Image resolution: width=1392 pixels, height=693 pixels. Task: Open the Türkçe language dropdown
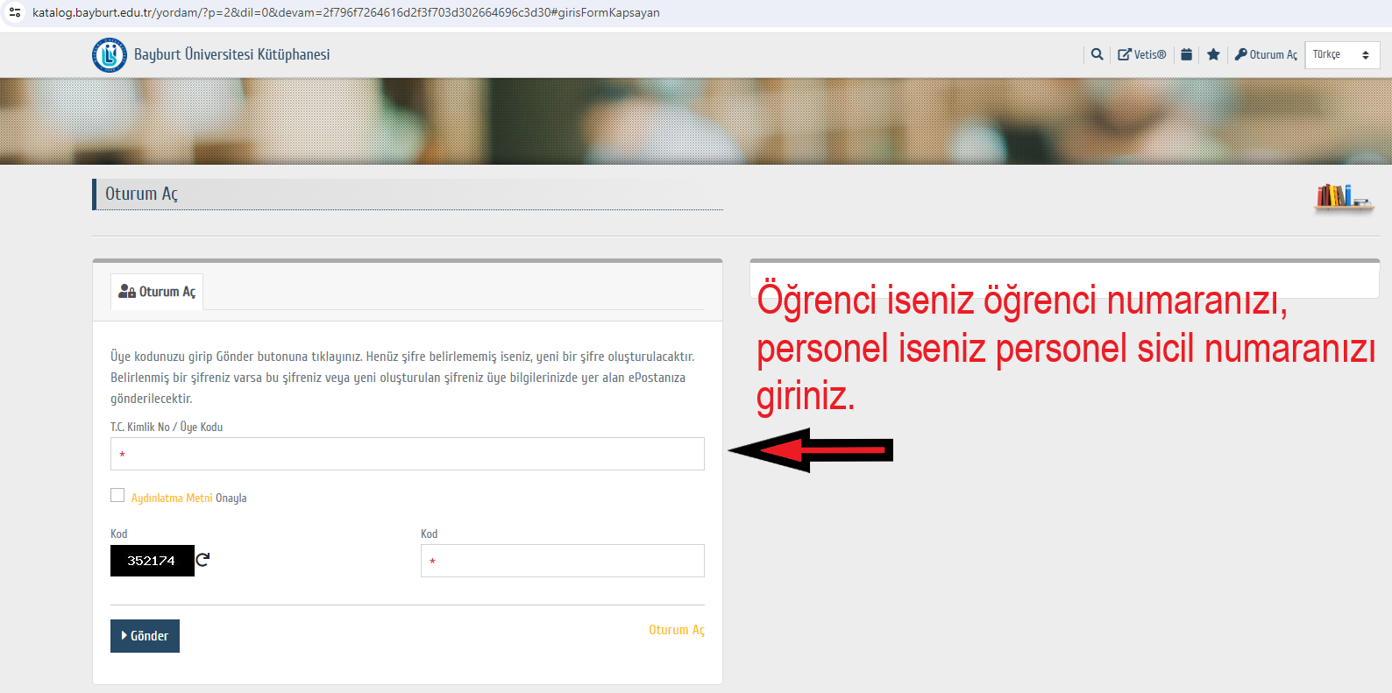point(1341,55)
